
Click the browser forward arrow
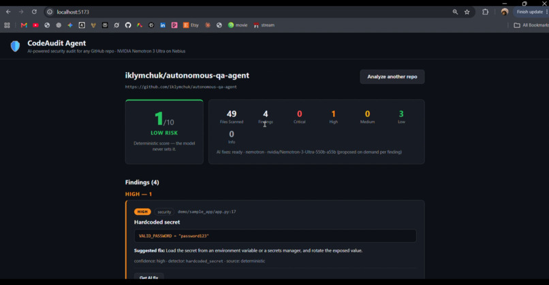[x=21, y=12]
